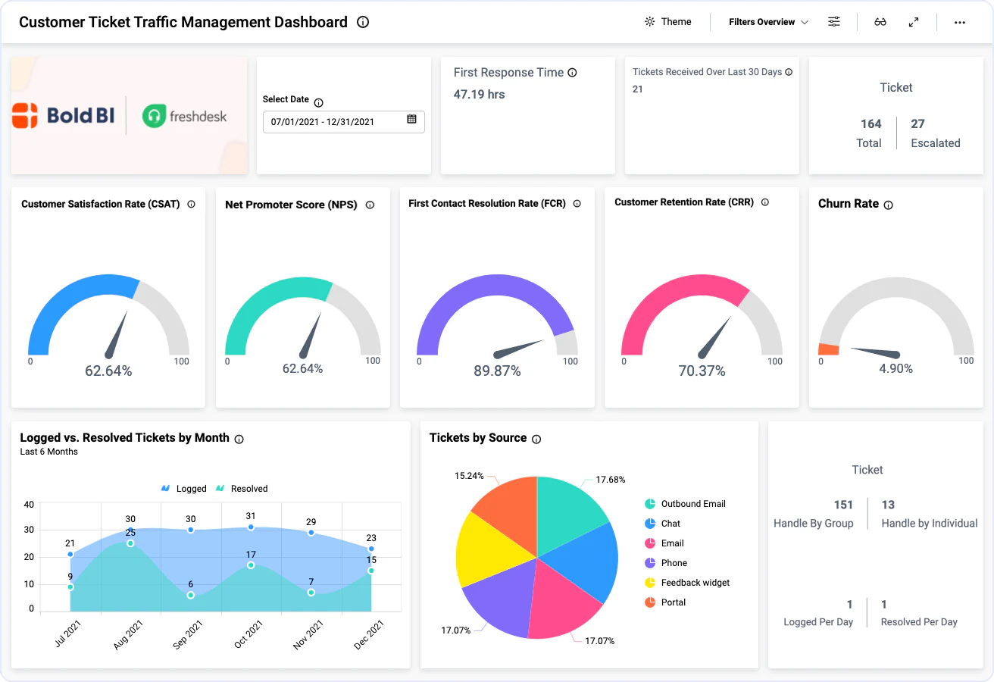
Task: Click the 151 Handle By Group value
Action: (x=843, y=505)
